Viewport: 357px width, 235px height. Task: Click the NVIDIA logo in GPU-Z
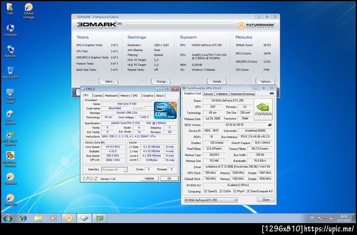(263, 109)
